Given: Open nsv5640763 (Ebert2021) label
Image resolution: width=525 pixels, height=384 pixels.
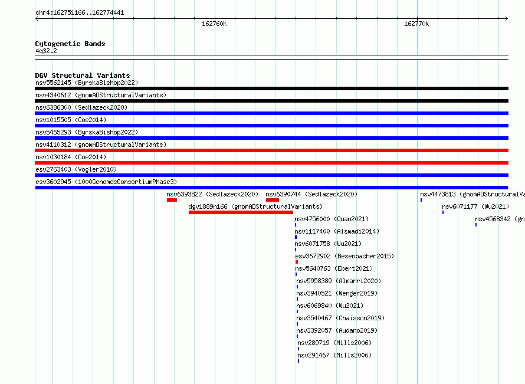Looking at the screenshot, I should pos(334,268).
